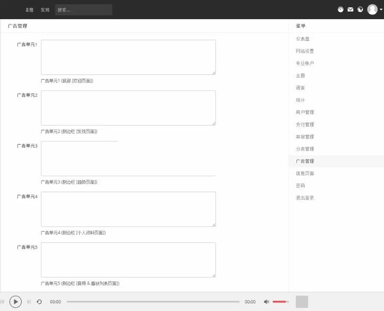Focus the 搜索 search box
This screenshot has height=311, width=384.
pos(84,10)
